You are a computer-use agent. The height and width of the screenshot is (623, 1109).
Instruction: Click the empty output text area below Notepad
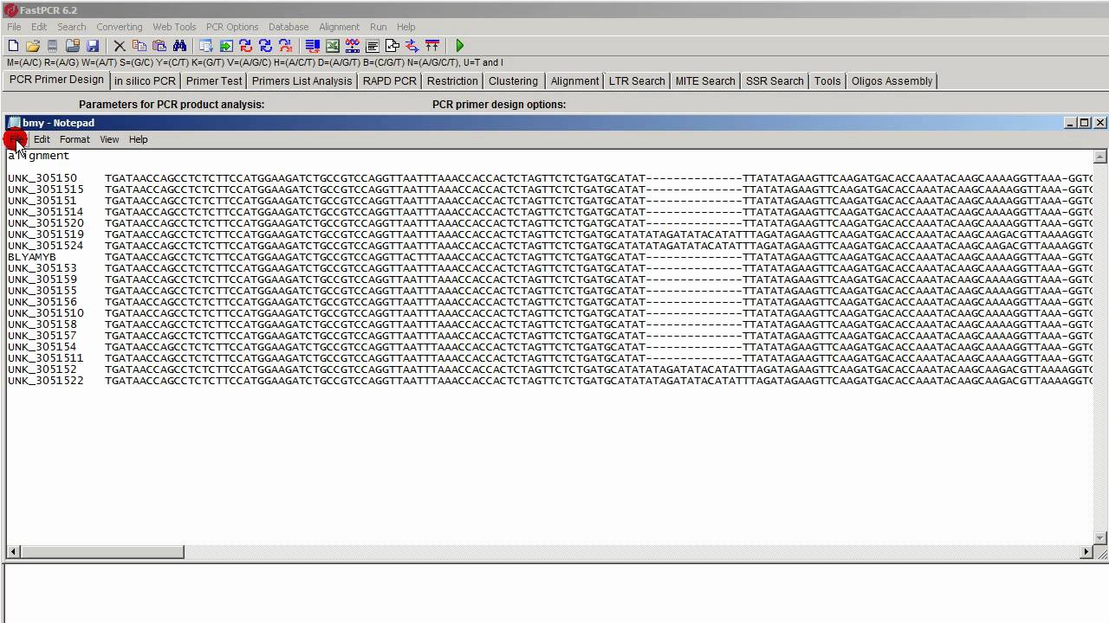(x=554, y=594)
